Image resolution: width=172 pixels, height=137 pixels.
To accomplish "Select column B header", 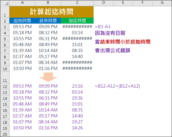I will click(48, 3).
